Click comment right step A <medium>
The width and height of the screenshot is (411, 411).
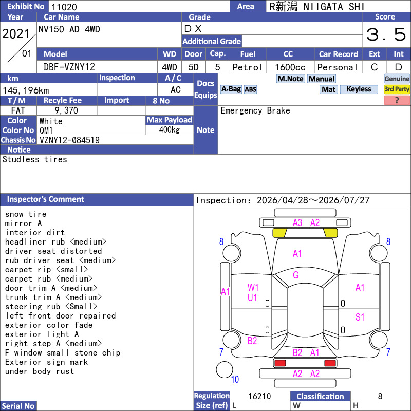(53, 343)
